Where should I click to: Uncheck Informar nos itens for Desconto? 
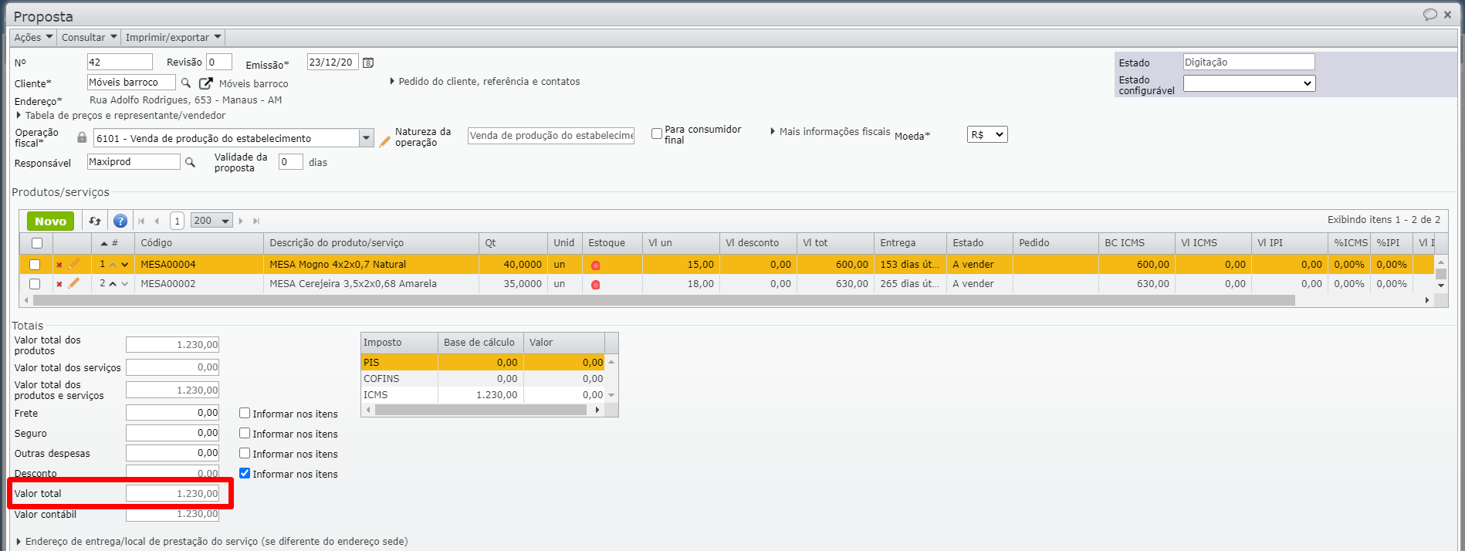click(245, 473)
